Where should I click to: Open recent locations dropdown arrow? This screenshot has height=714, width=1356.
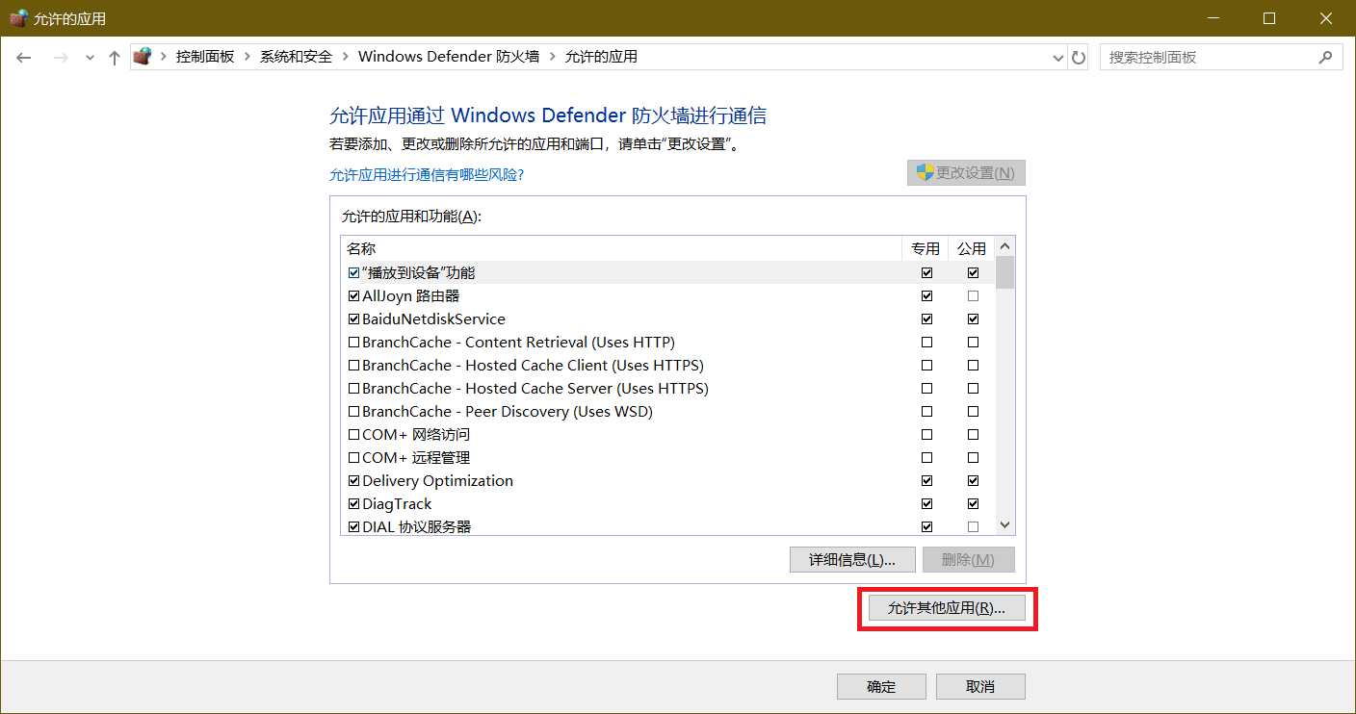click(x=90, y=58)
